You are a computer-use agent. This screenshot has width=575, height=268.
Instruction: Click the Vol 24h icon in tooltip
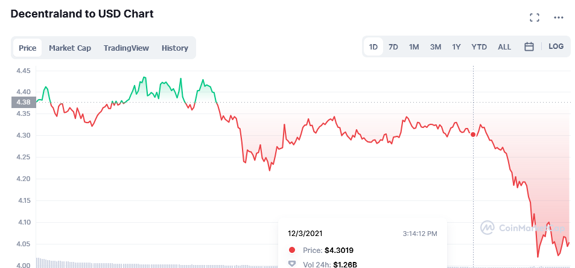coord(292,264)
